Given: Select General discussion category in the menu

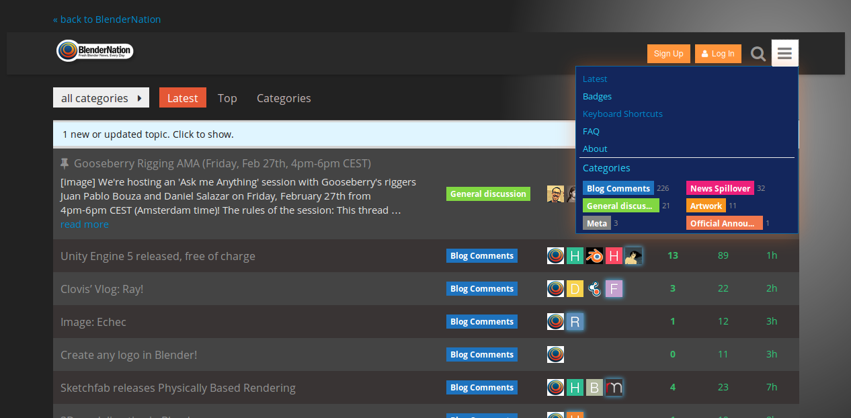Looking at the screenshot, I should point(621,206).
